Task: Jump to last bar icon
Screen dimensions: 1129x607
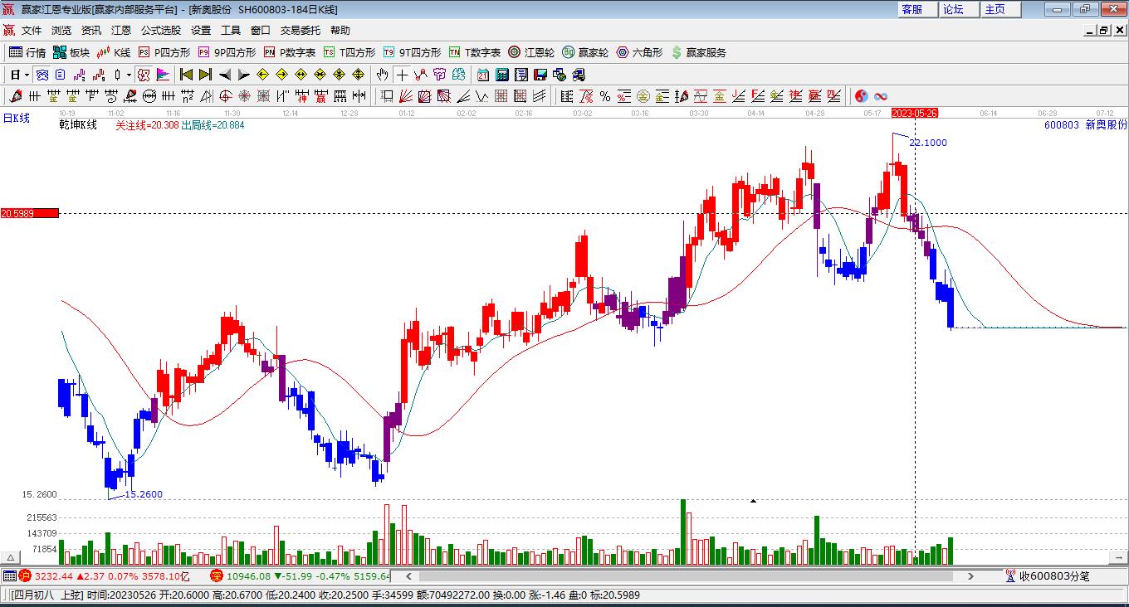Action: tap(205, 75)
